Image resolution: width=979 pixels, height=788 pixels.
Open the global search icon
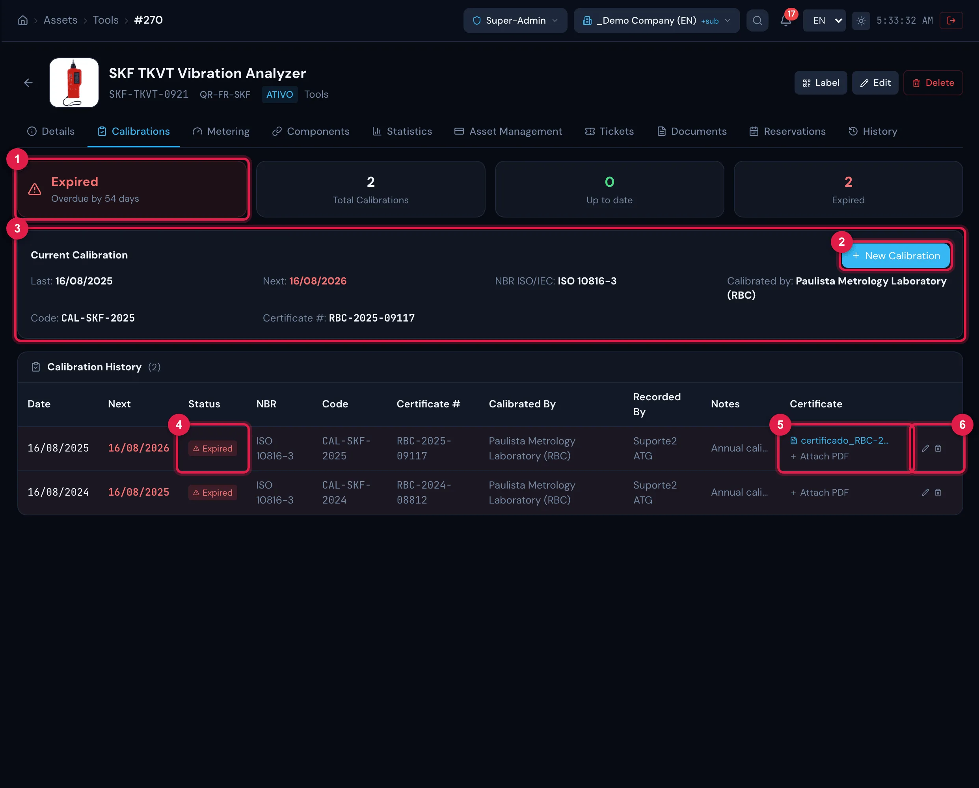758,20
